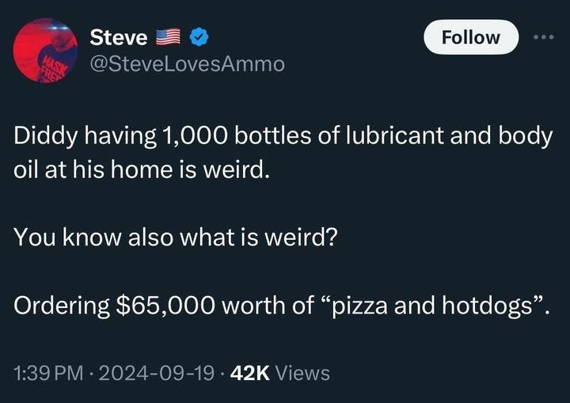Click the line 'You know also what is weird?'
This screenshot has height=403, width=570.
[x=176, y=238]
